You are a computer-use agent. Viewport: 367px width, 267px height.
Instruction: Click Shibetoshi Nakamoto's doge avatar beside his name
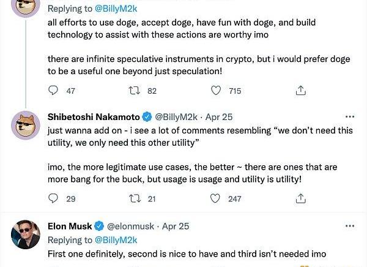26,126
